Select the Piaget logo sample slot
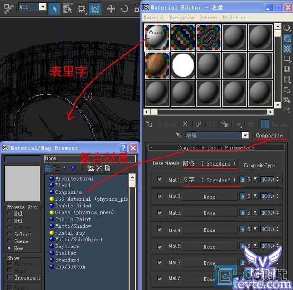 (x=157, y=37)
